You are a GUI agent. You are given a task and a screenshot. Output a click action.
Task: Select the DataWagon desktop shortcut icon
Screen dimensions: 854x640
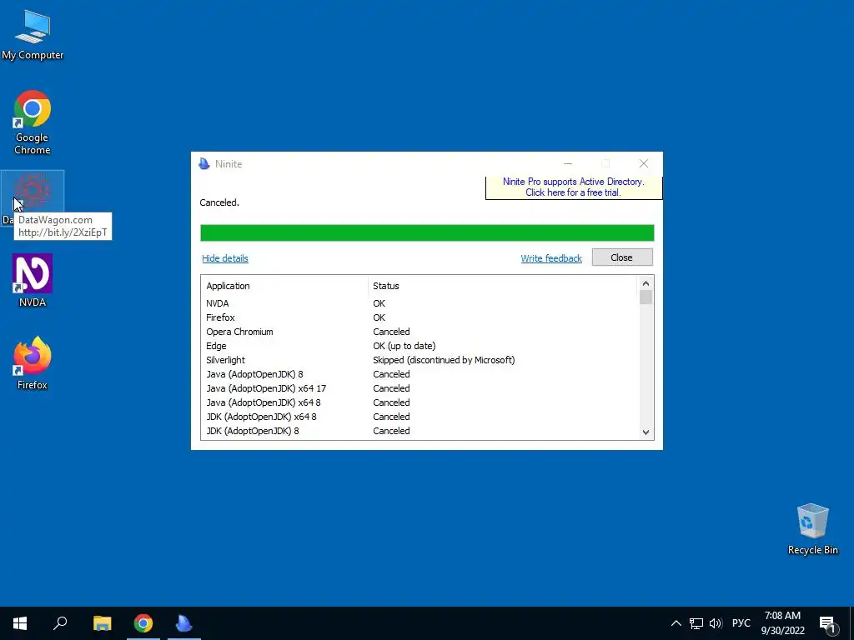[x=33, y=191]
